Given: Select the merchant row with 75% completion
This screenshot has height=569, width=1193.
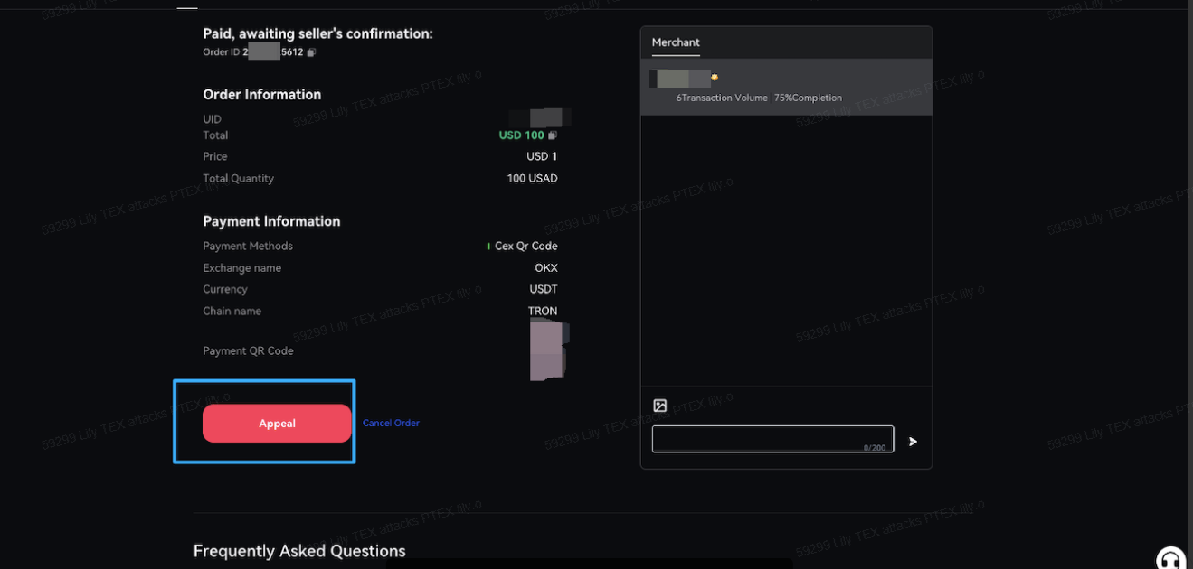Looking at the screenshot, I should 786,88.
